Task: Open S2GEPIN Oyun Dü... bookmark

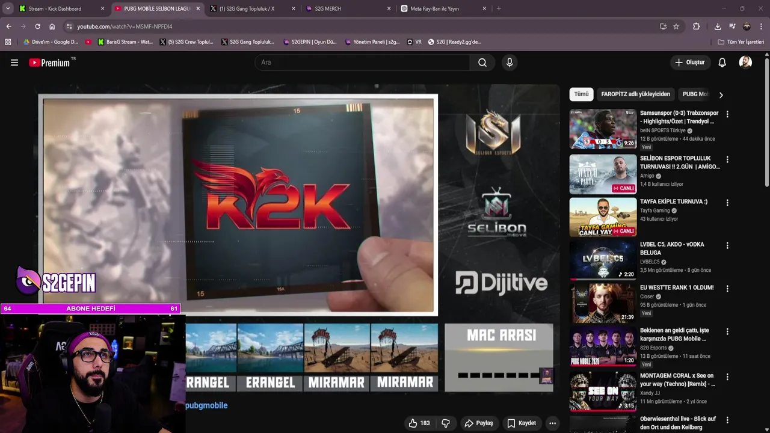Action: point(309,42)
